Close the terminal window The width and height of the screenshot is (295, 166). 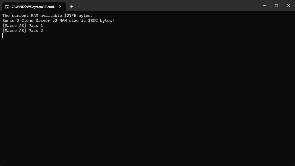[x=289, y=6]
